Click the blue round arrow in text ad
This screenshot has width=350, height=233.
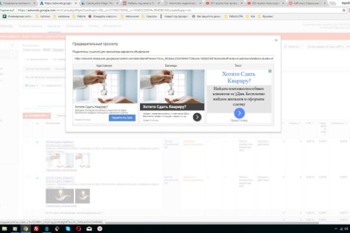[x=239, y=113]
